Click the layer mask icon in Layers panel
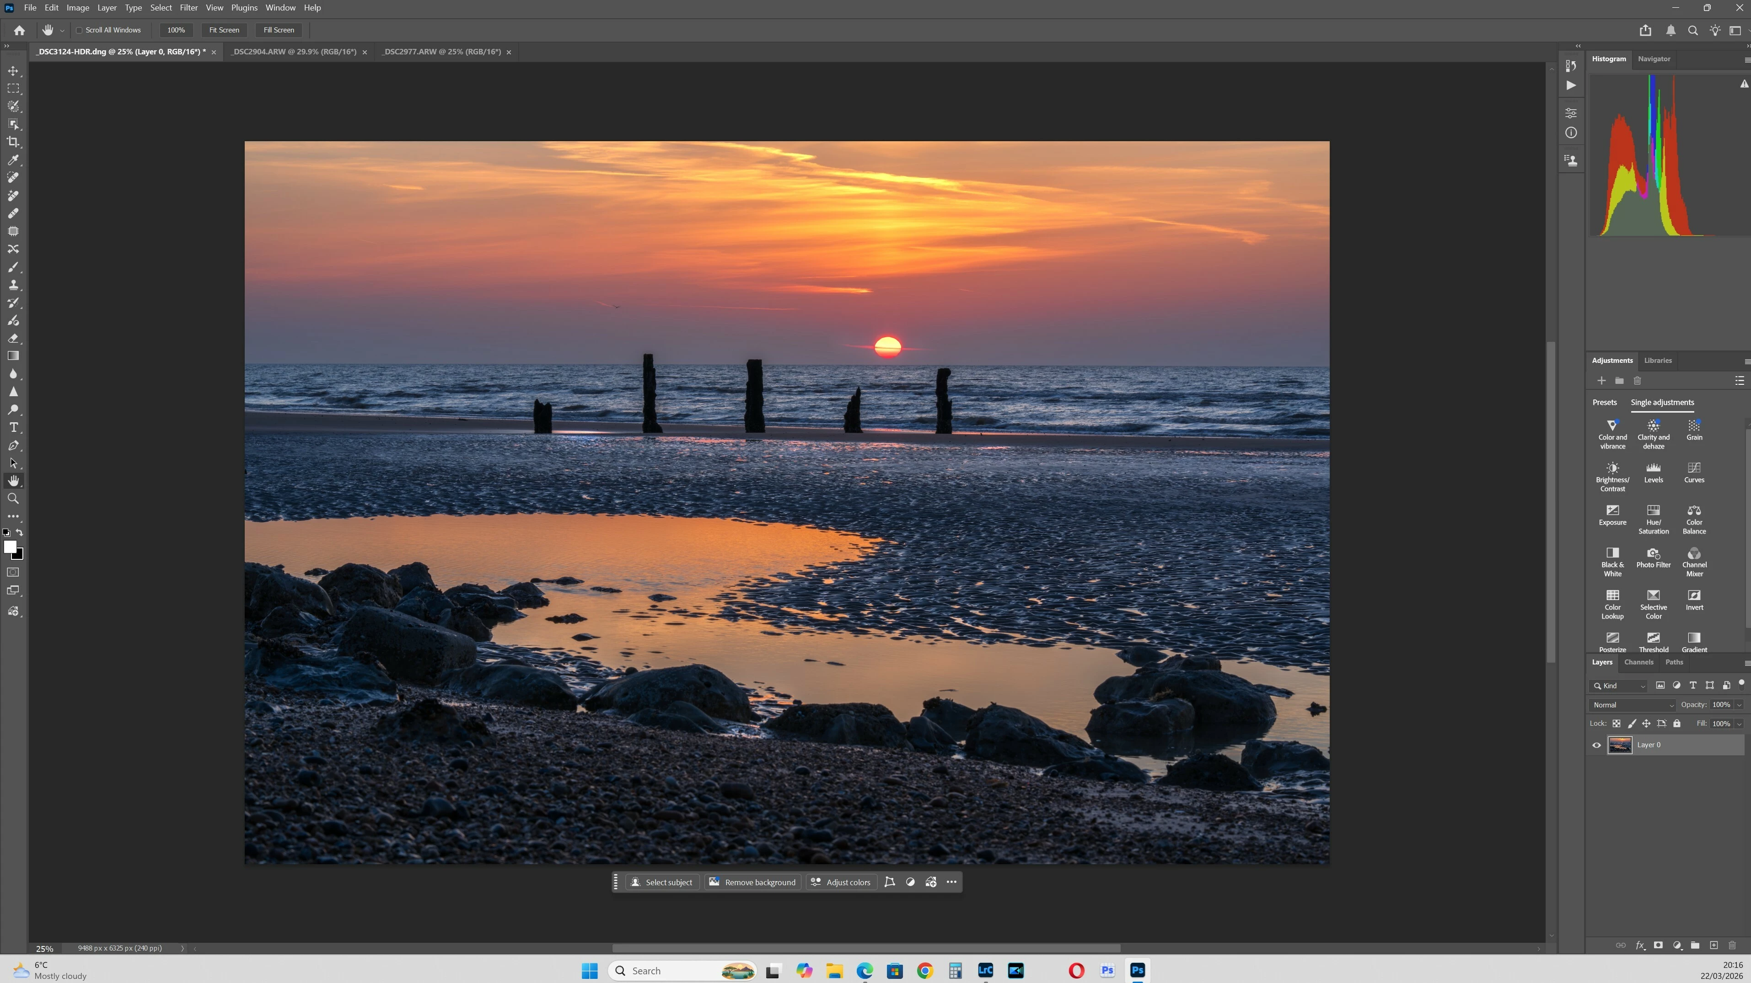This screenshot has width=1751, height=983. click(x=1658, y=945)
